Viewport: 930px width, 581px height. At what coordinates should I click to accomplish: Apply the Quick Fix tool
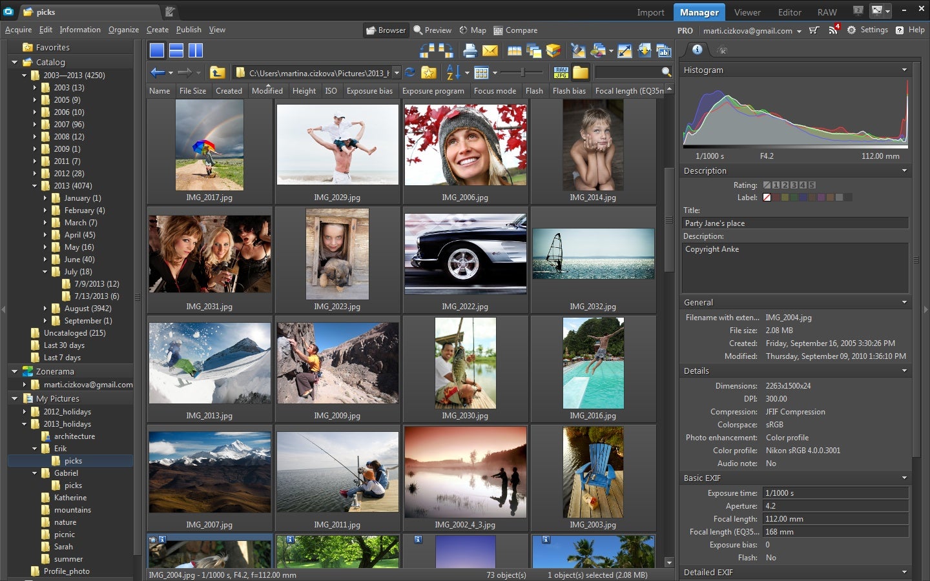578,50
